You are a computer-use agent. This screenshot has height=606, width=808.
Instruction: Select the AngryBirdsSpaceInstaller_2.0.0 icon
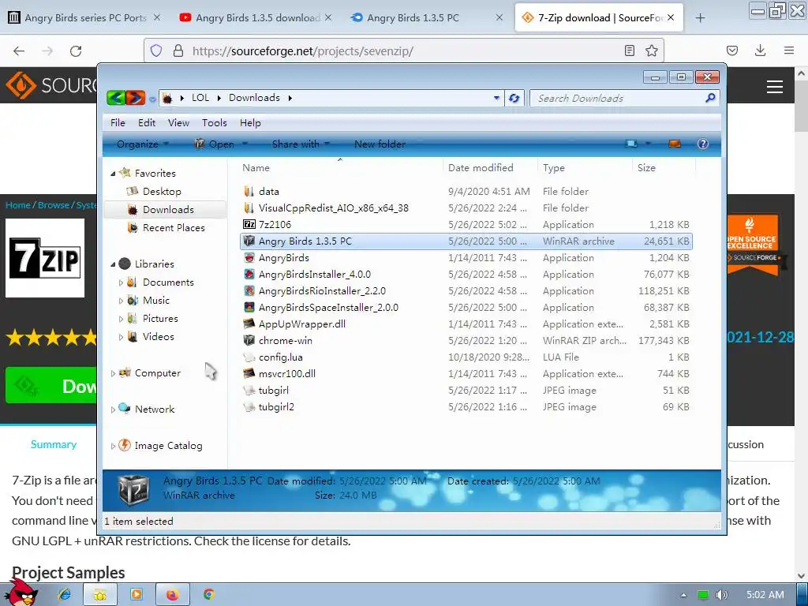(249, 307)
